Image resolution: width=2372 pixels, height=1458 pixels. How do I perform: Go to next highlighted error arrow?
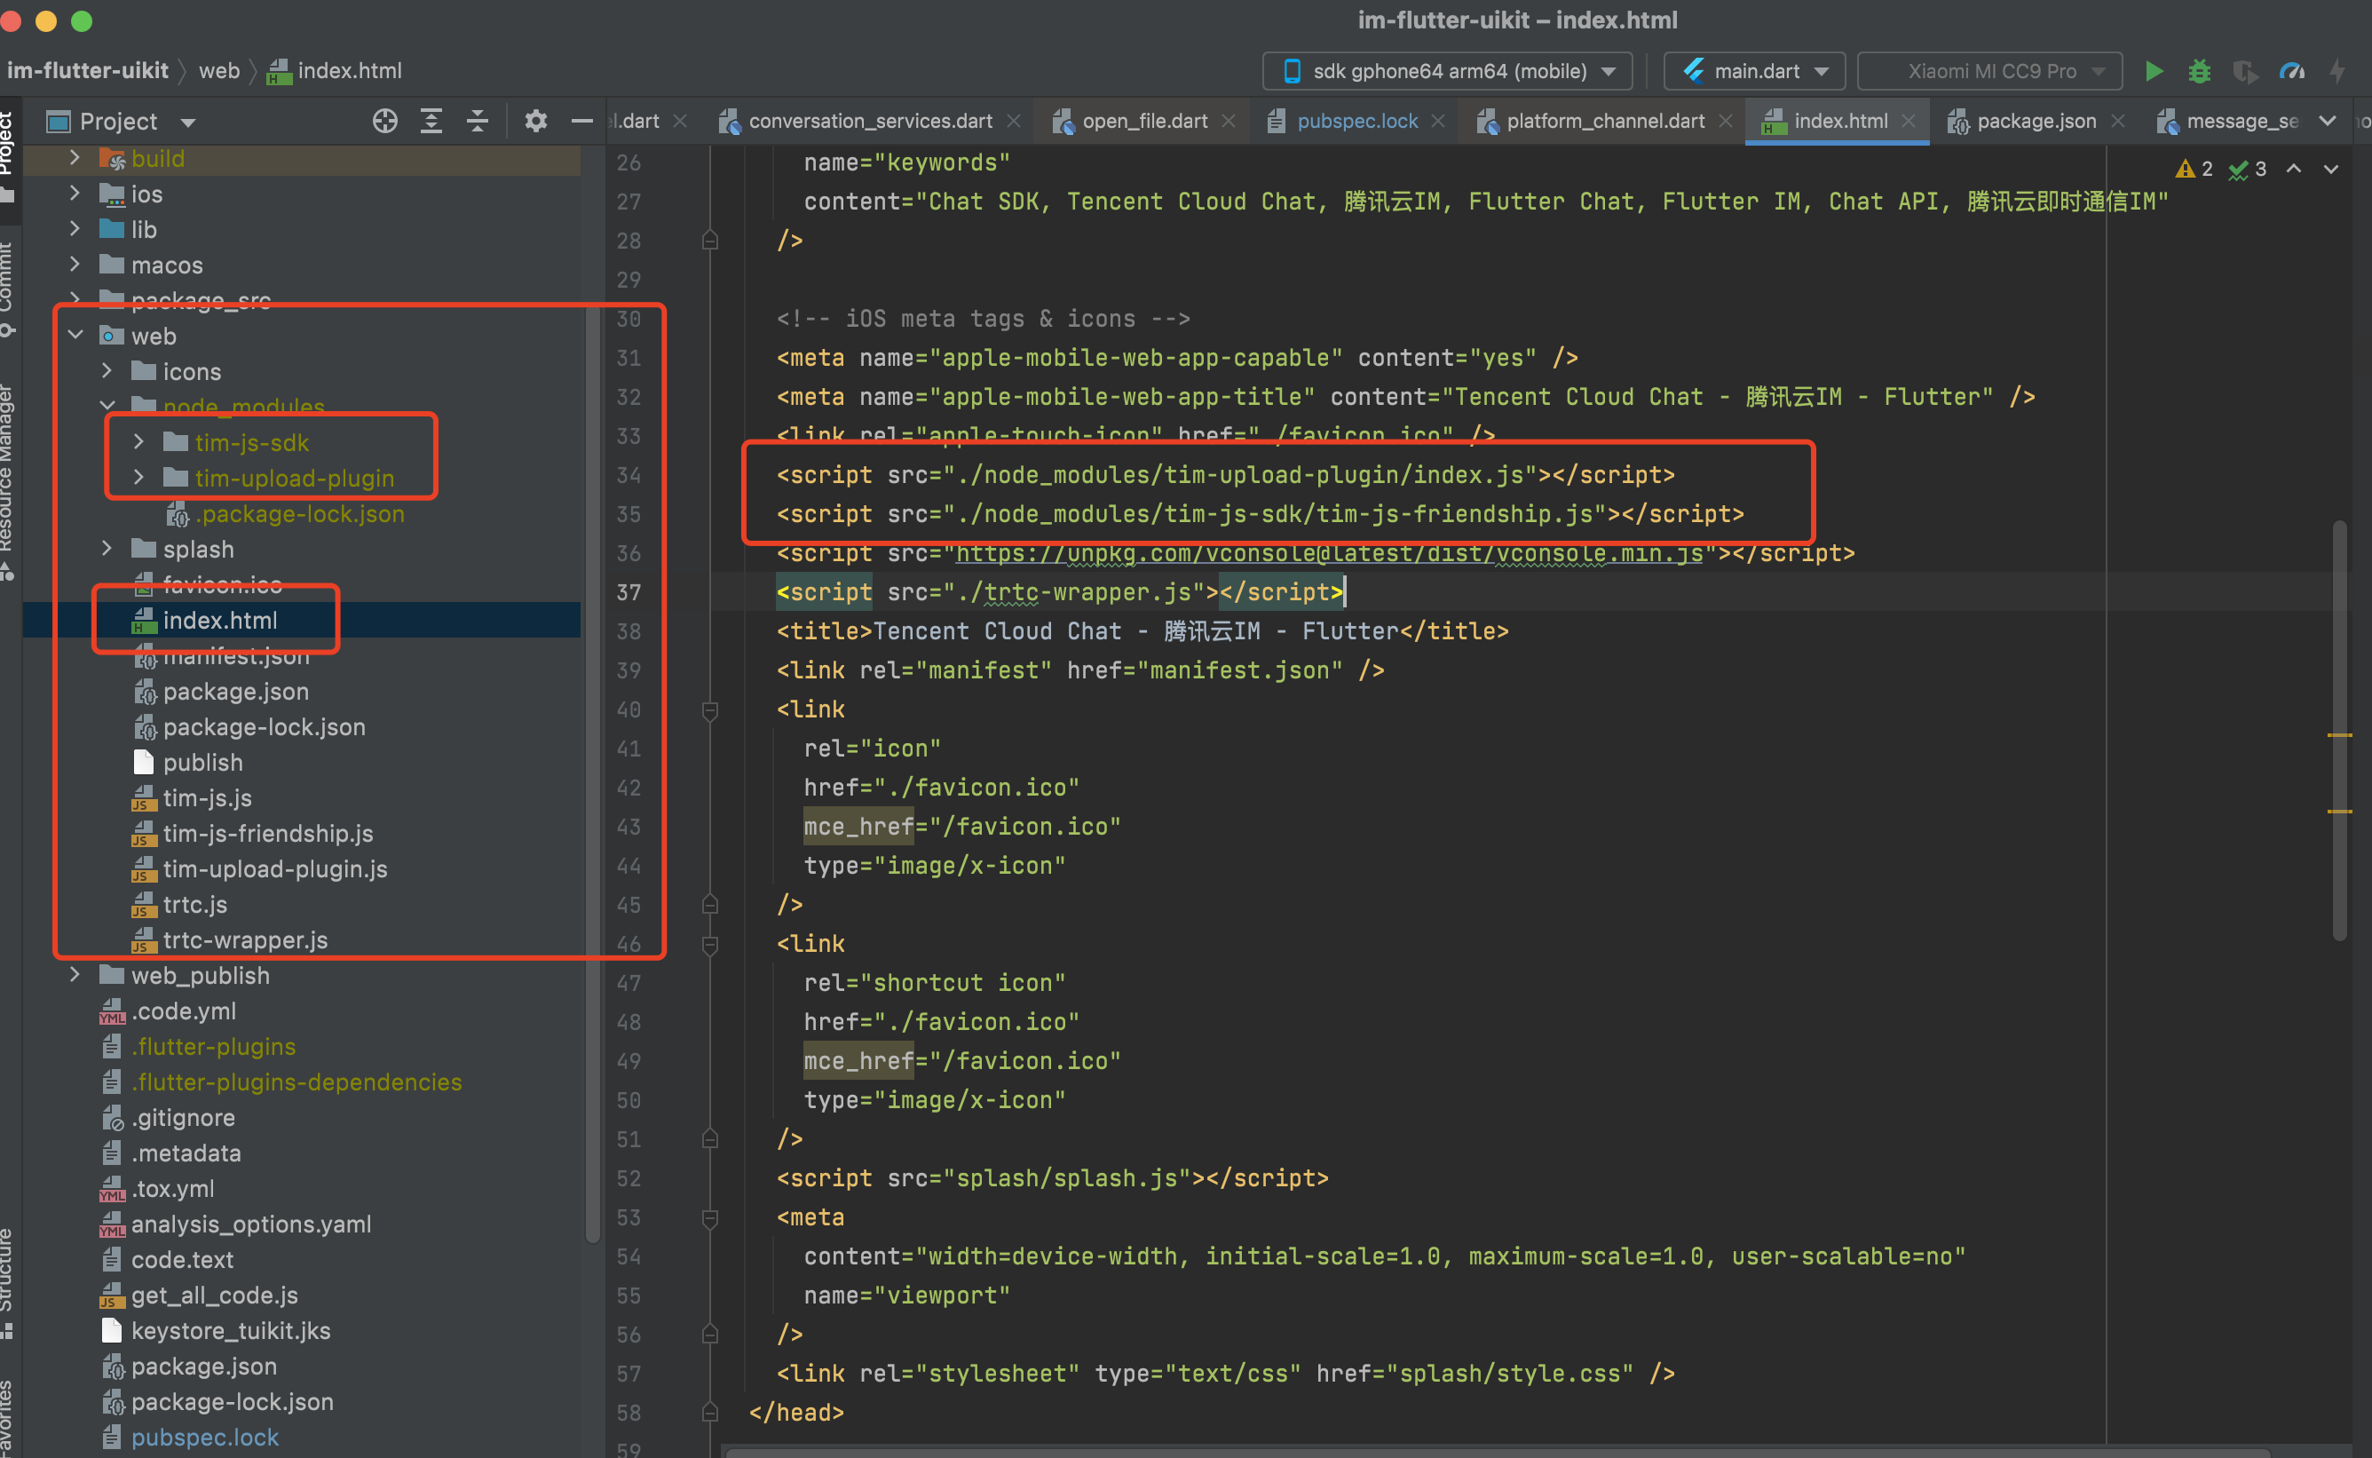[2330, 170]
